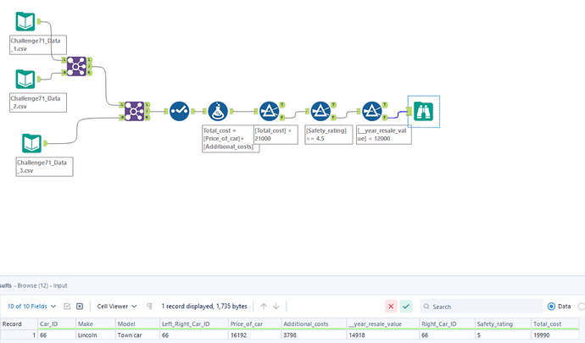Click the deselect all fields X icon

coord(80,307)
